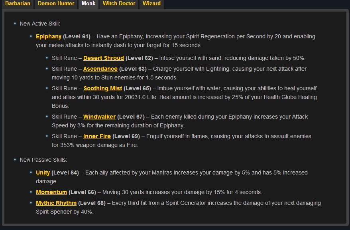Click the Desert Shroud rune link
Viewport: 350px width, 230px height.
click(x=104, y=58)
